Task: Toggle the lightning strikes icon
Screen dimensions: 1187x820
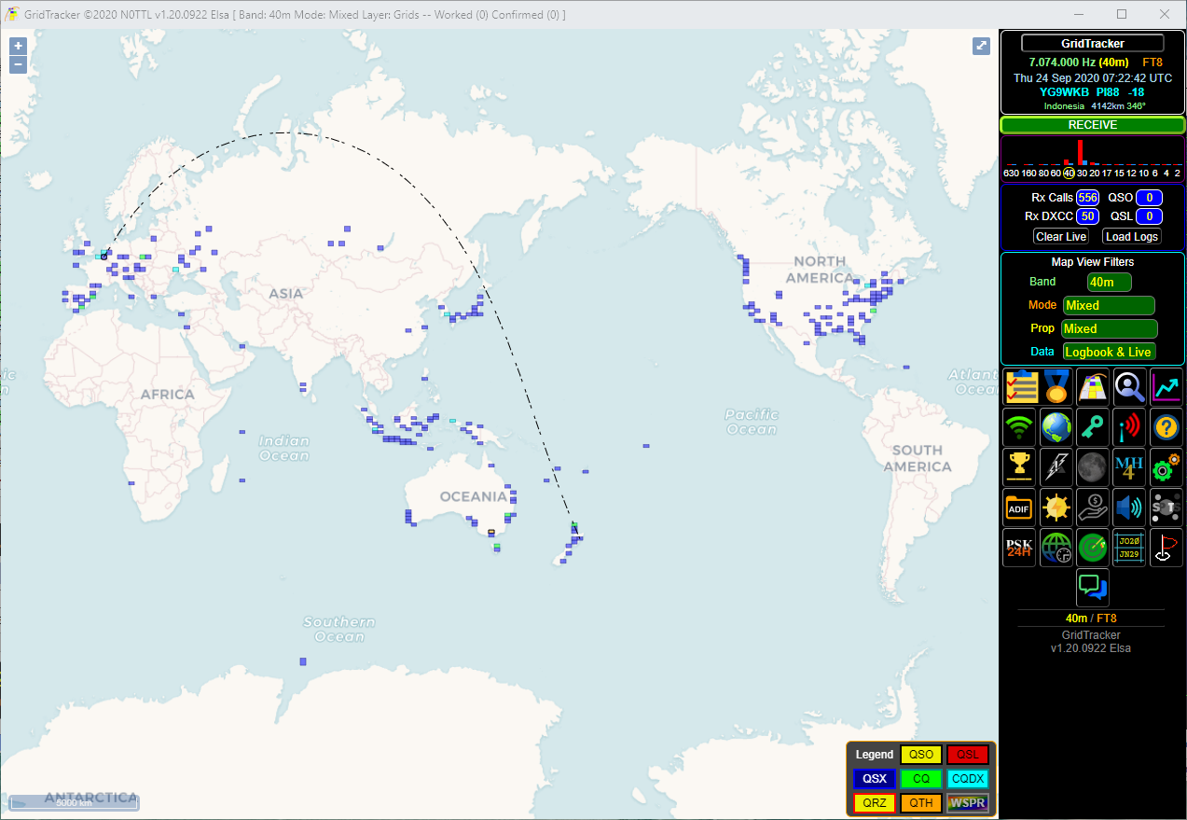Action: tap(1056, 467)
